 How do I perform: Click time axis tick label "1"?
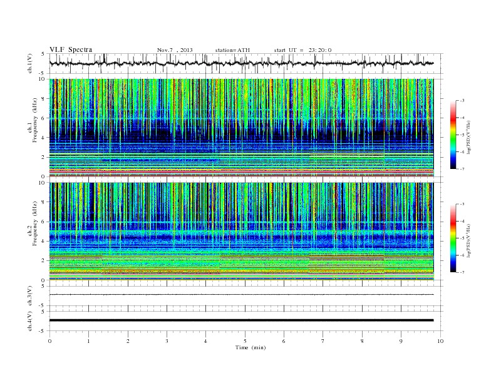pos(88,341)
